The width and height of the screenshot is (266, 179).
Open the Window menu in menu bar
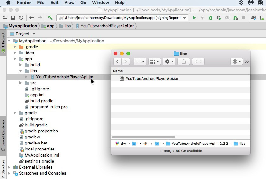100,3
